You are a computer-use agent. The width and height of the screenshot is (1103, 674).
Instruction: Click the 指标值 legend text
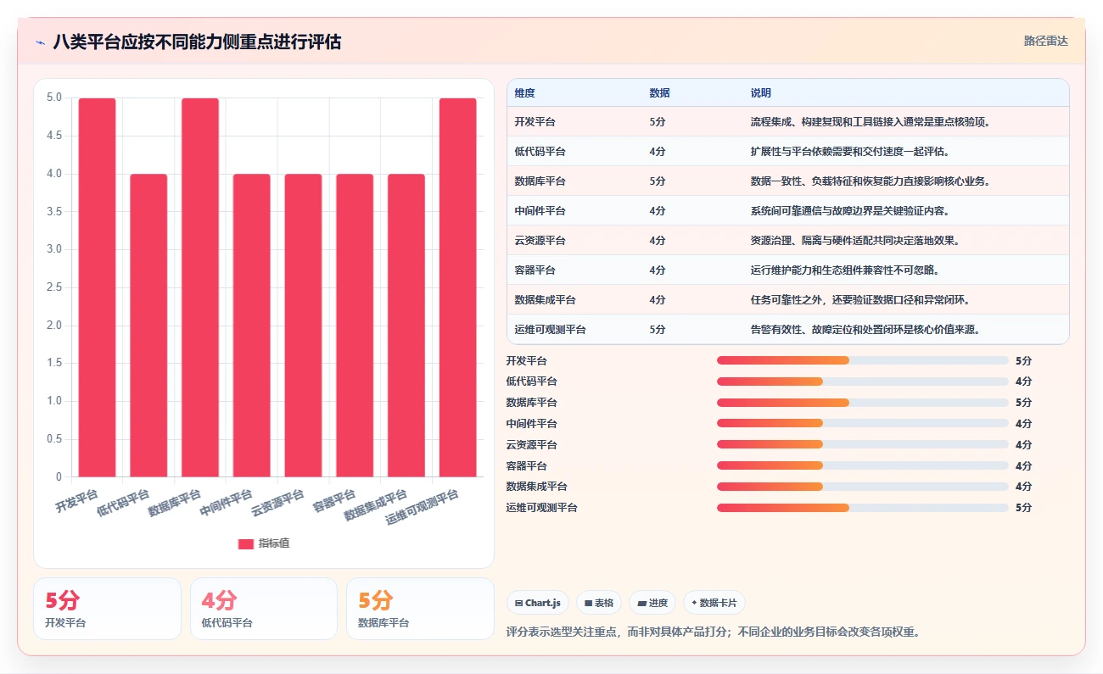[x=274, y=543]
